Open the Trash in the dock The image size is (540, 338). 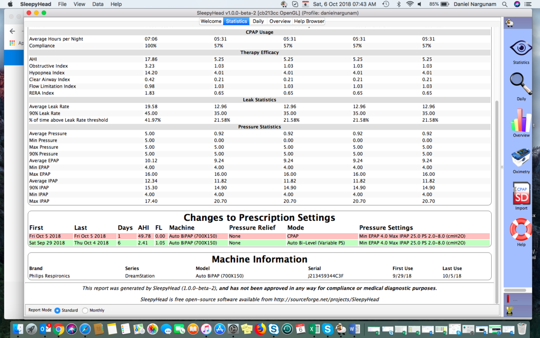522,329
